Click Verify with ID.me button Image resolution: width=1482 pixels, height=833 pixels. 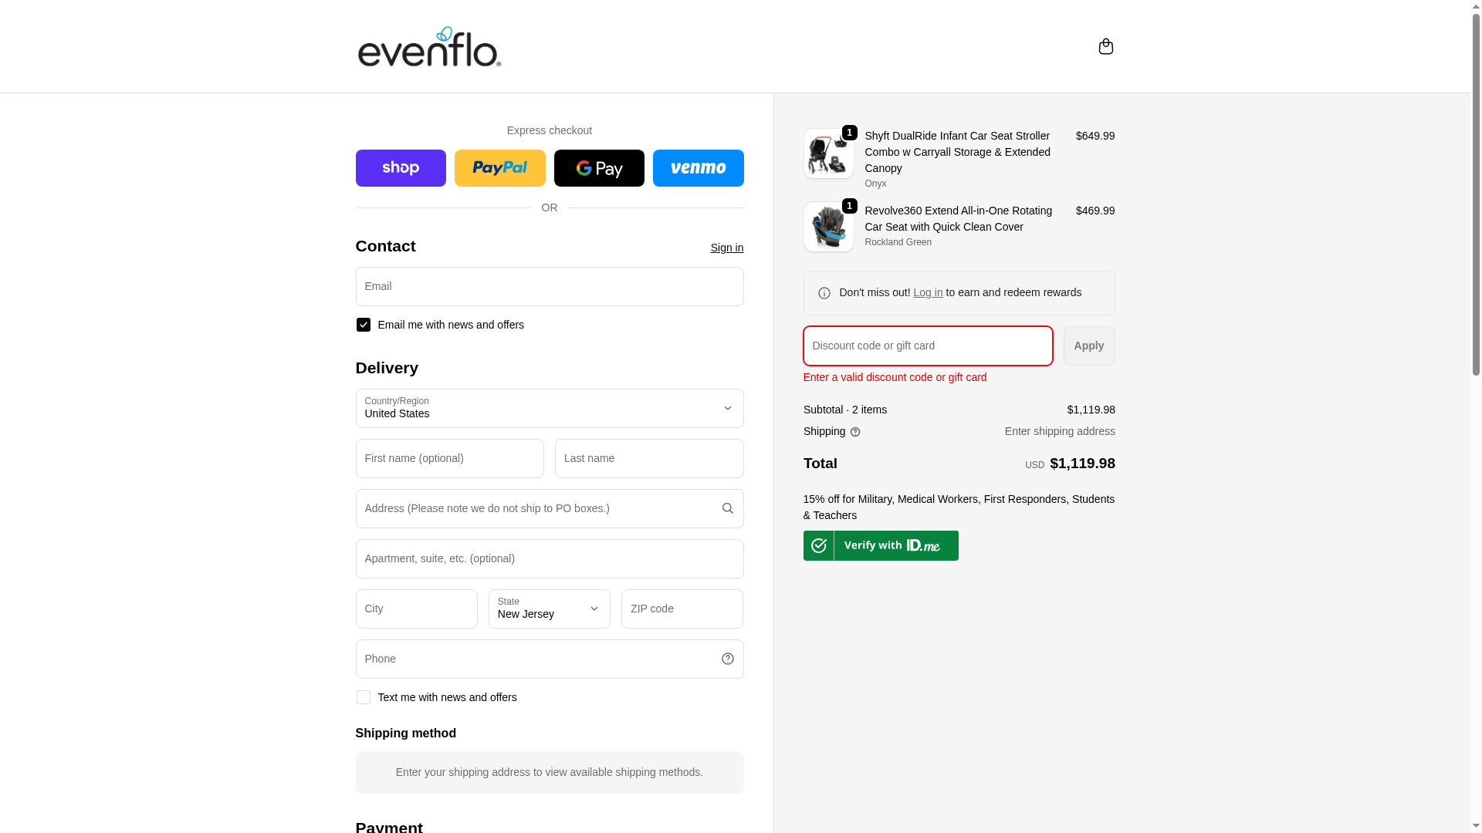[881, 545]
